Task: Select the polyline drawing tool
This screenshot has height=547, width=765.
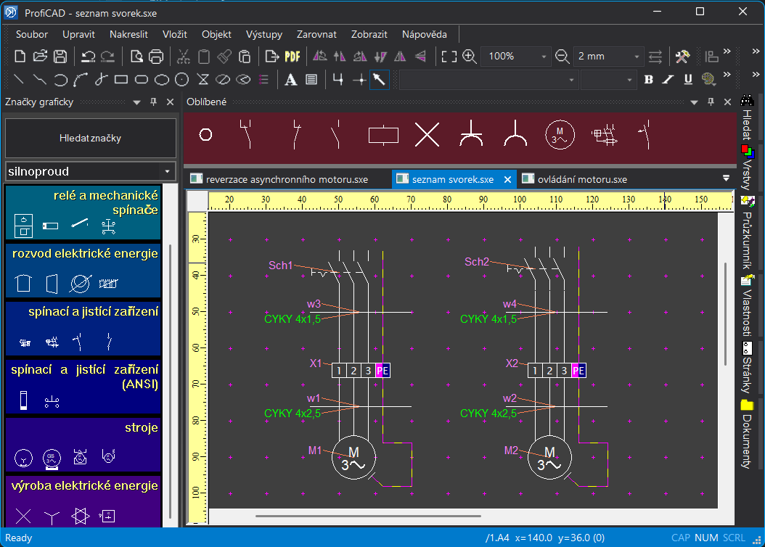Action: [x=39, y=80]
